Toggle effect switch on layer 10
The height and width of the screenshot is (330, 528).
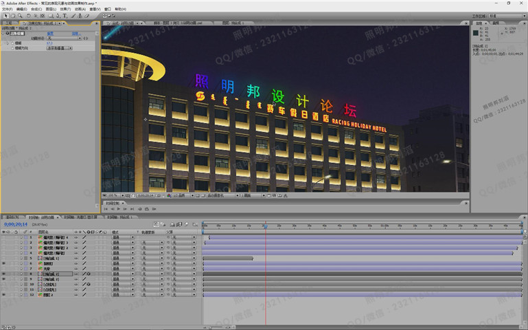(x=88, y=284)
